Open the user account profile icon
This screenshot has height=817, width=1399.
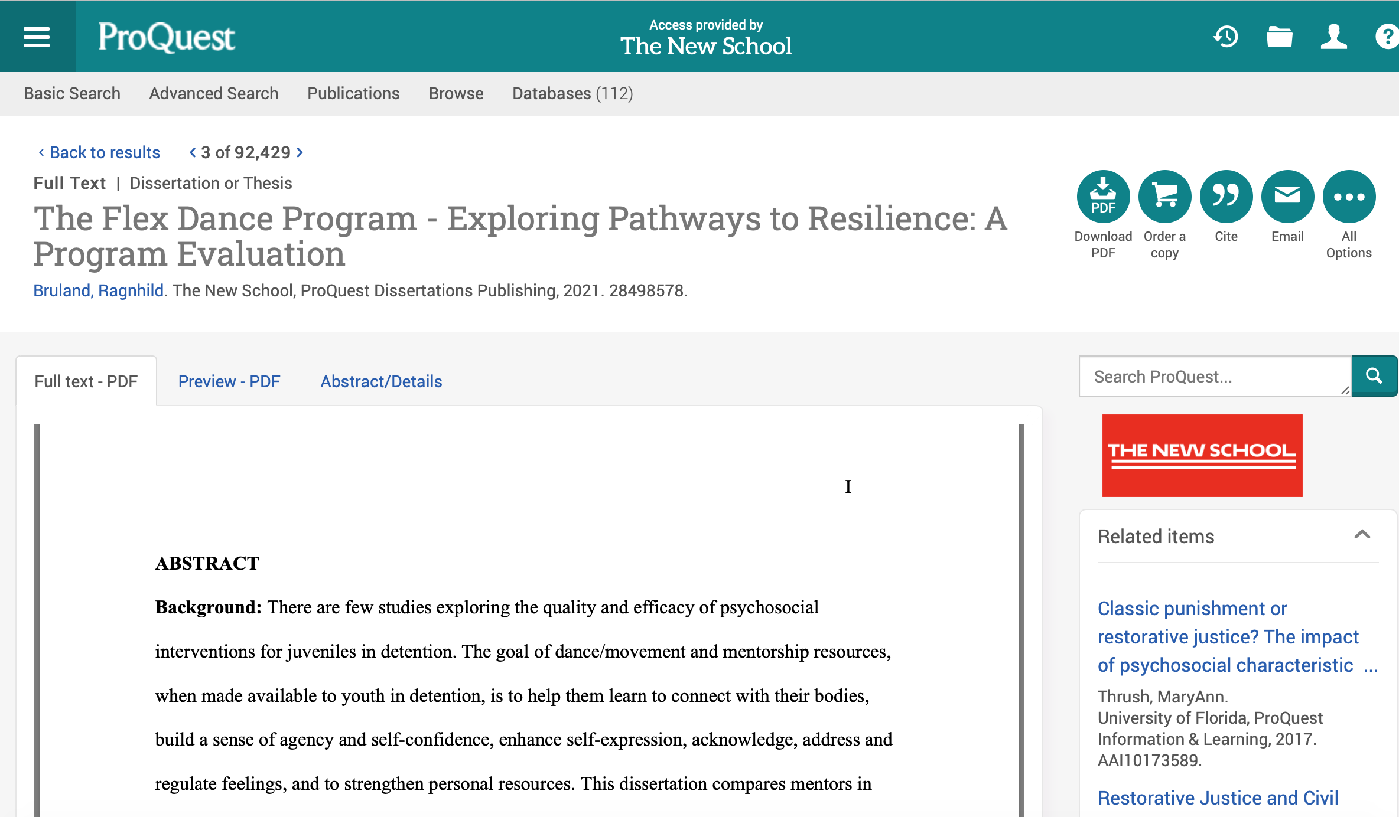click(1334, 37)
